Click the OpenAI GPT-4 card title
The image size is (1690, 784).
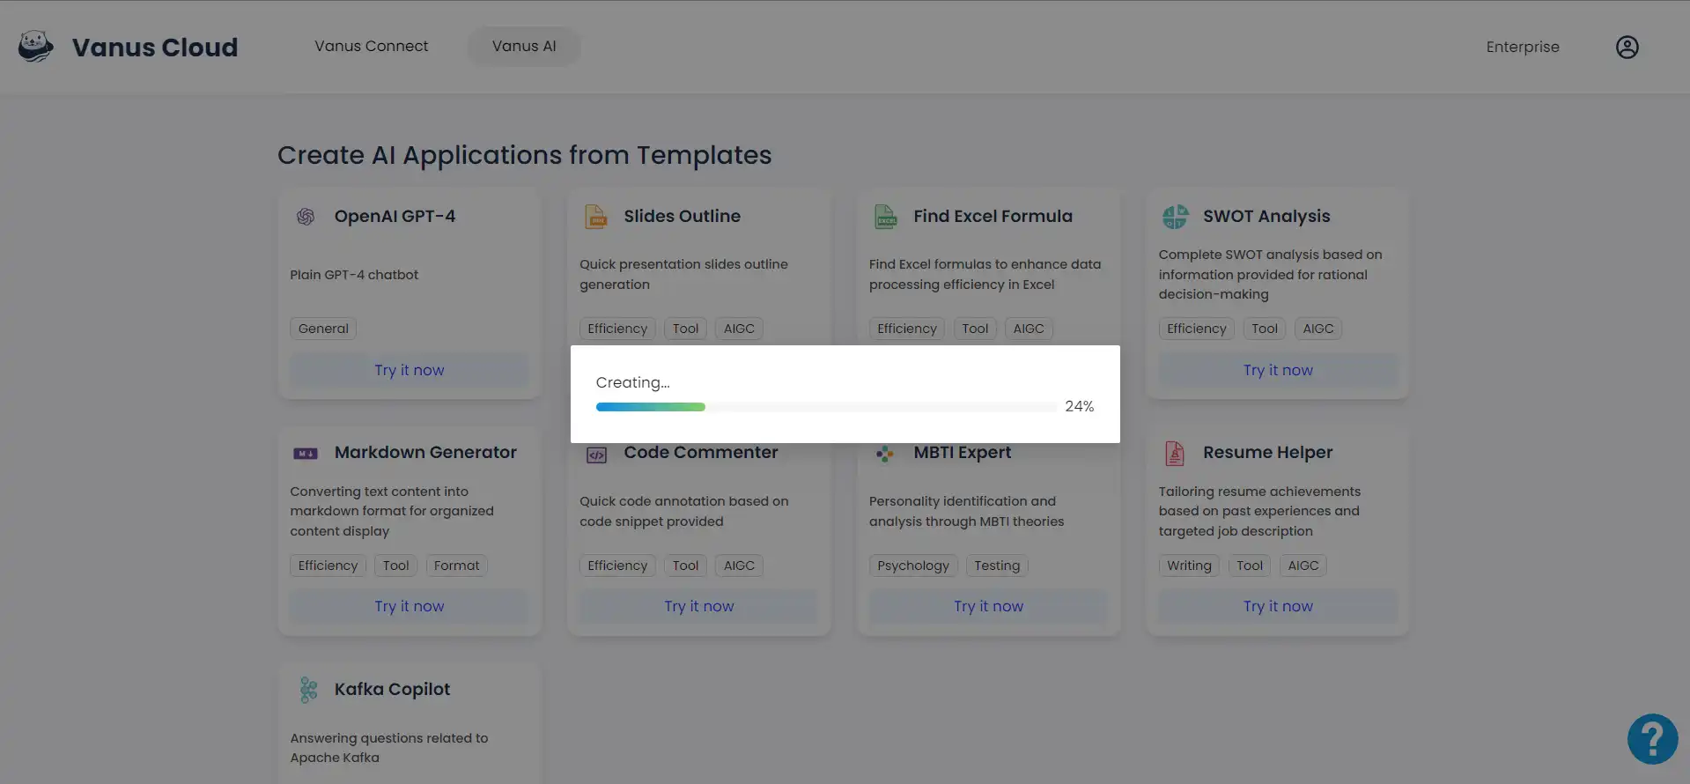point(395,216)
